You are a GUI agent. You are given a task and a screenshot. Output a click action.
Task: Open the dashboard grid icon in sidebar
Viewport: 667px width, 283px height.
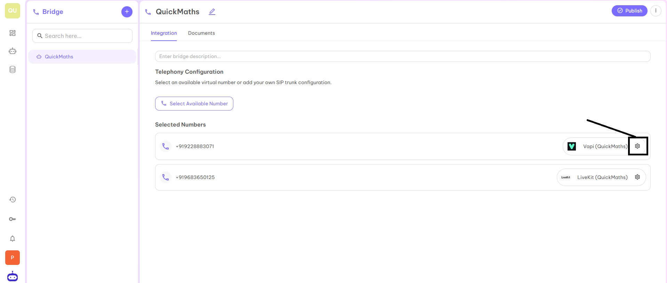click(x=13, y=33)
